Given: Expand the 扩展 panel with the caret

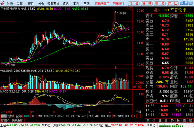Looking at the screenshot, I should (5, 120).
